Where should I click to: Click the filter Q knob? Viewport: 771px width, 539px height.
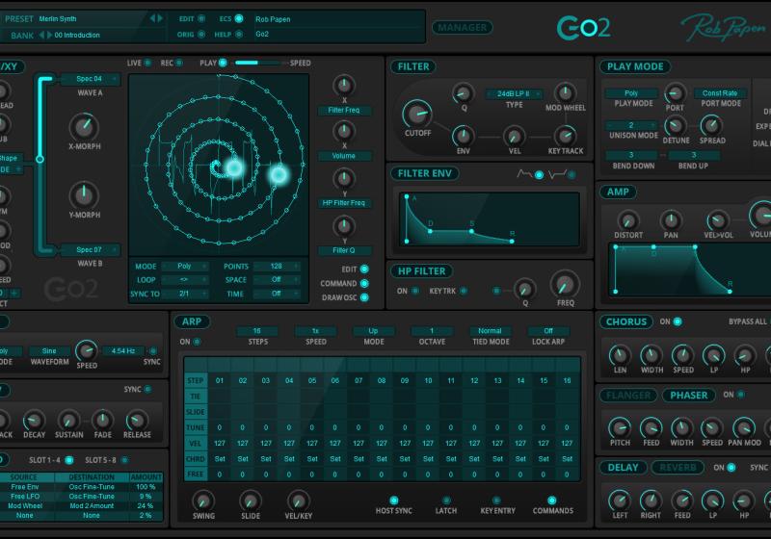[463, 92]
